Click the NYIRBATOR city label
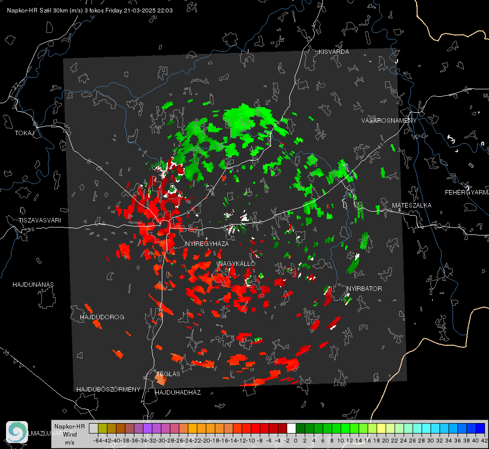 364,288
